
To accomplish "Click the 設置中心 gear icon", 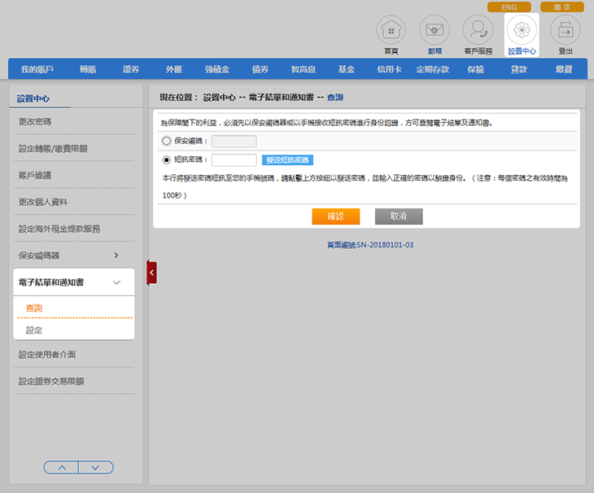I will 521,31.
